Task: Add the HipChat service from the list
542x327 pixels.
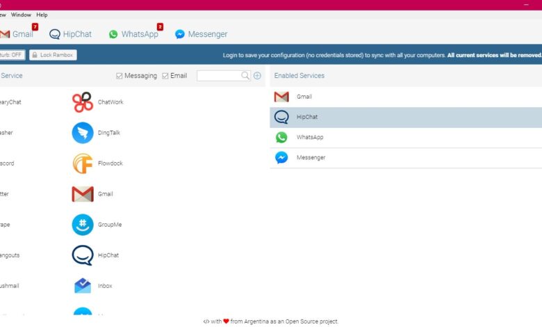Action: coord(83,255)
